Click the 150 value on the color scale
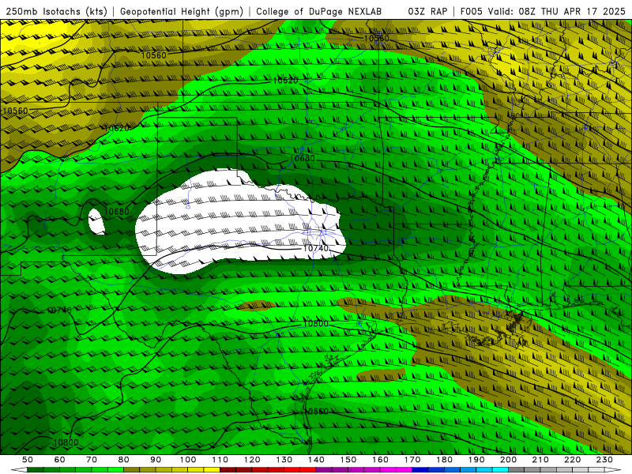 [348, 460]
